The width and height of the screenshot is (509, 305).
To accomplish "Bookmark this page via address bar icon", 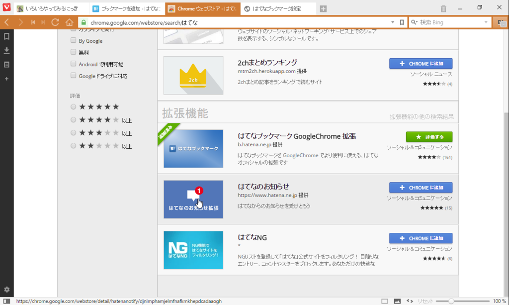I will (402, 22).
